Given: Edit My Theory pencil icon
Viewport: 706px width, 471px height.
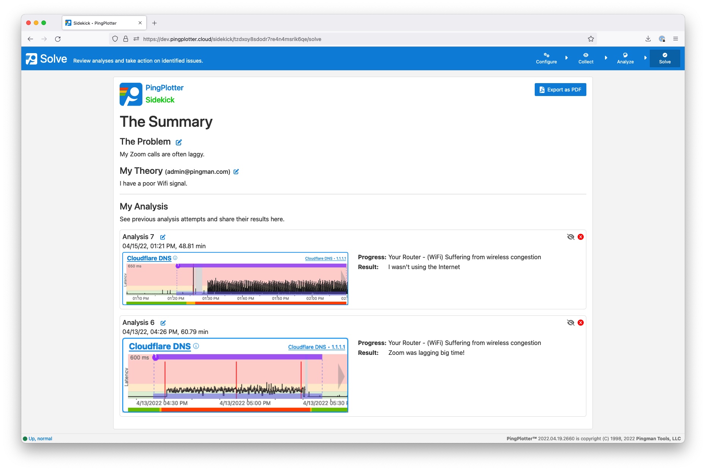Looking at the screenshot, I should pyautogui.click(x=236, y=172).
